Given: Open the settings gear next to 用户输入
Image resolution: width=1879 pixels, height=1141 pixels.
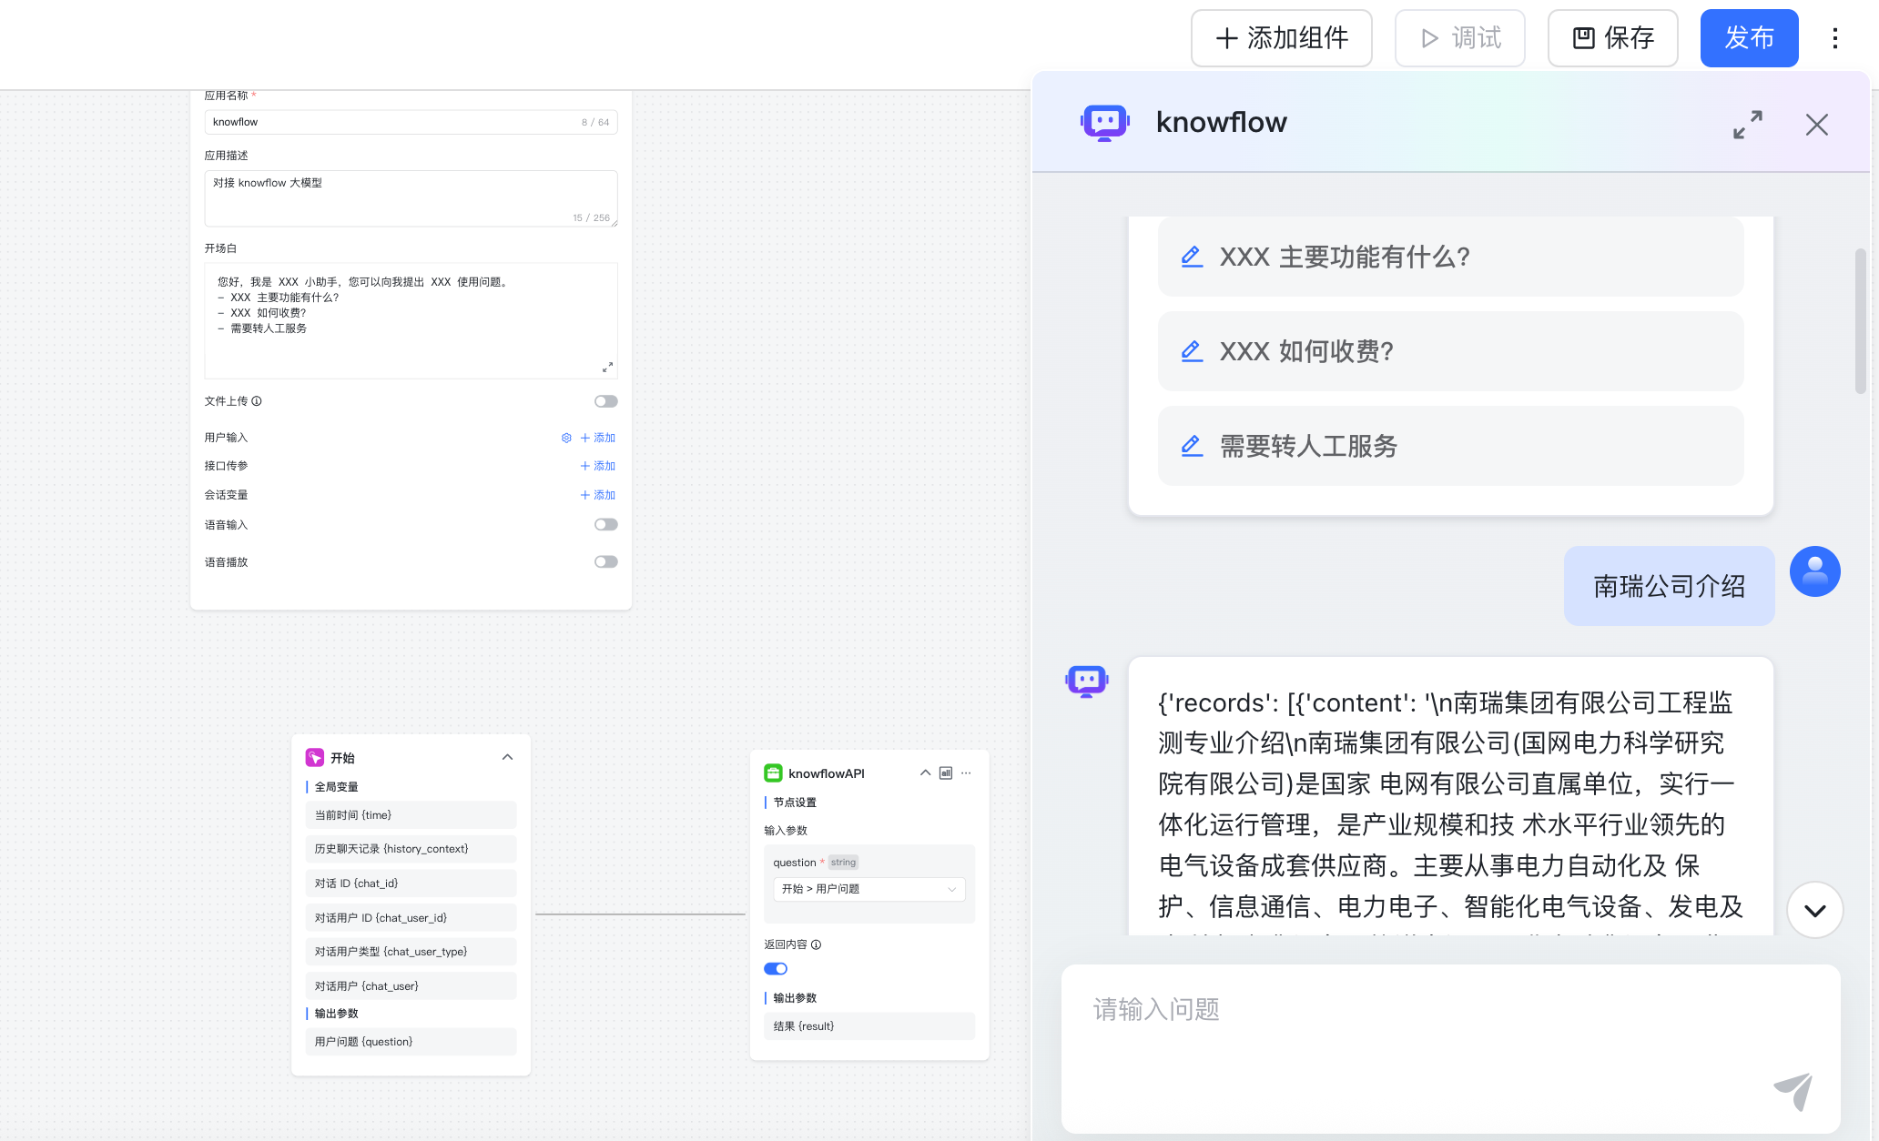Looking at the screenshot, I should click(x=566, y=438).
